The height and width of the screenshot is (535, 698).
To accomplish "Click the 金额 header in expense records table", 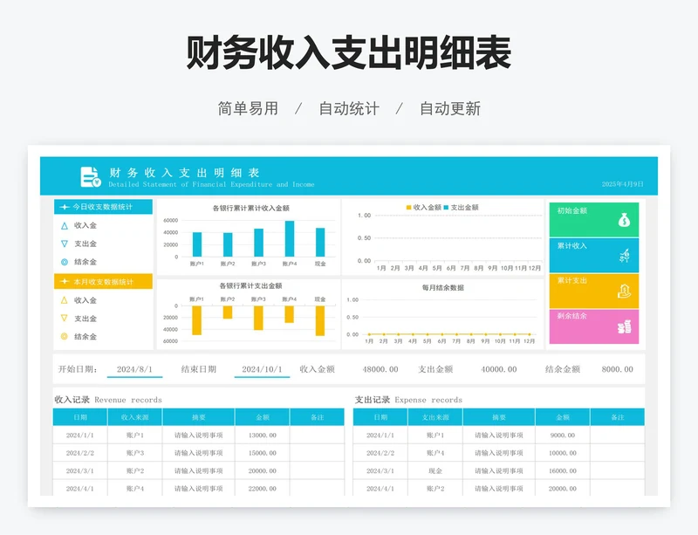I will (x=563, y=417).
